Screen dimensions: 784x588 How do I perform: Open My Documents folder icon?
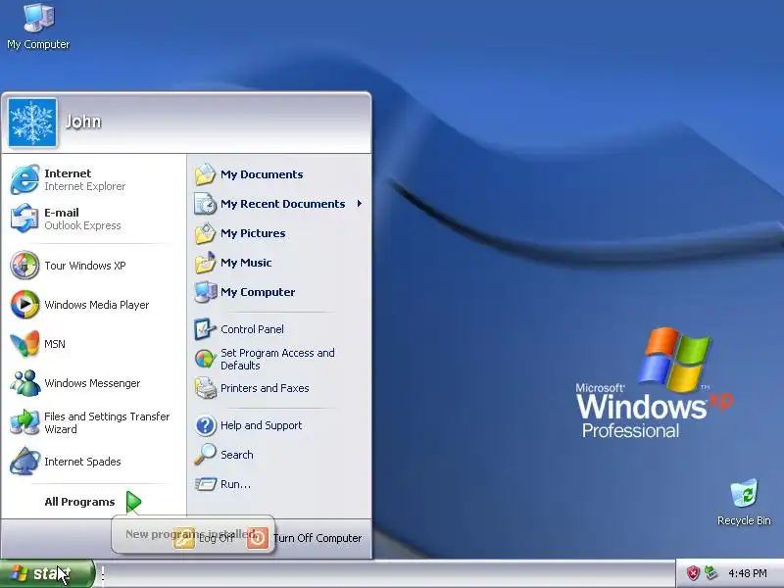(x=205, y=174)
